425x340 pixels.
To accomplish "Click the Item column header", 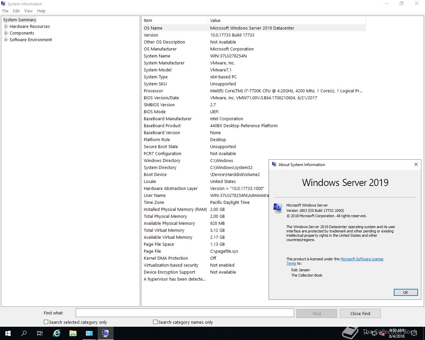I will click(x=175, y=21).
